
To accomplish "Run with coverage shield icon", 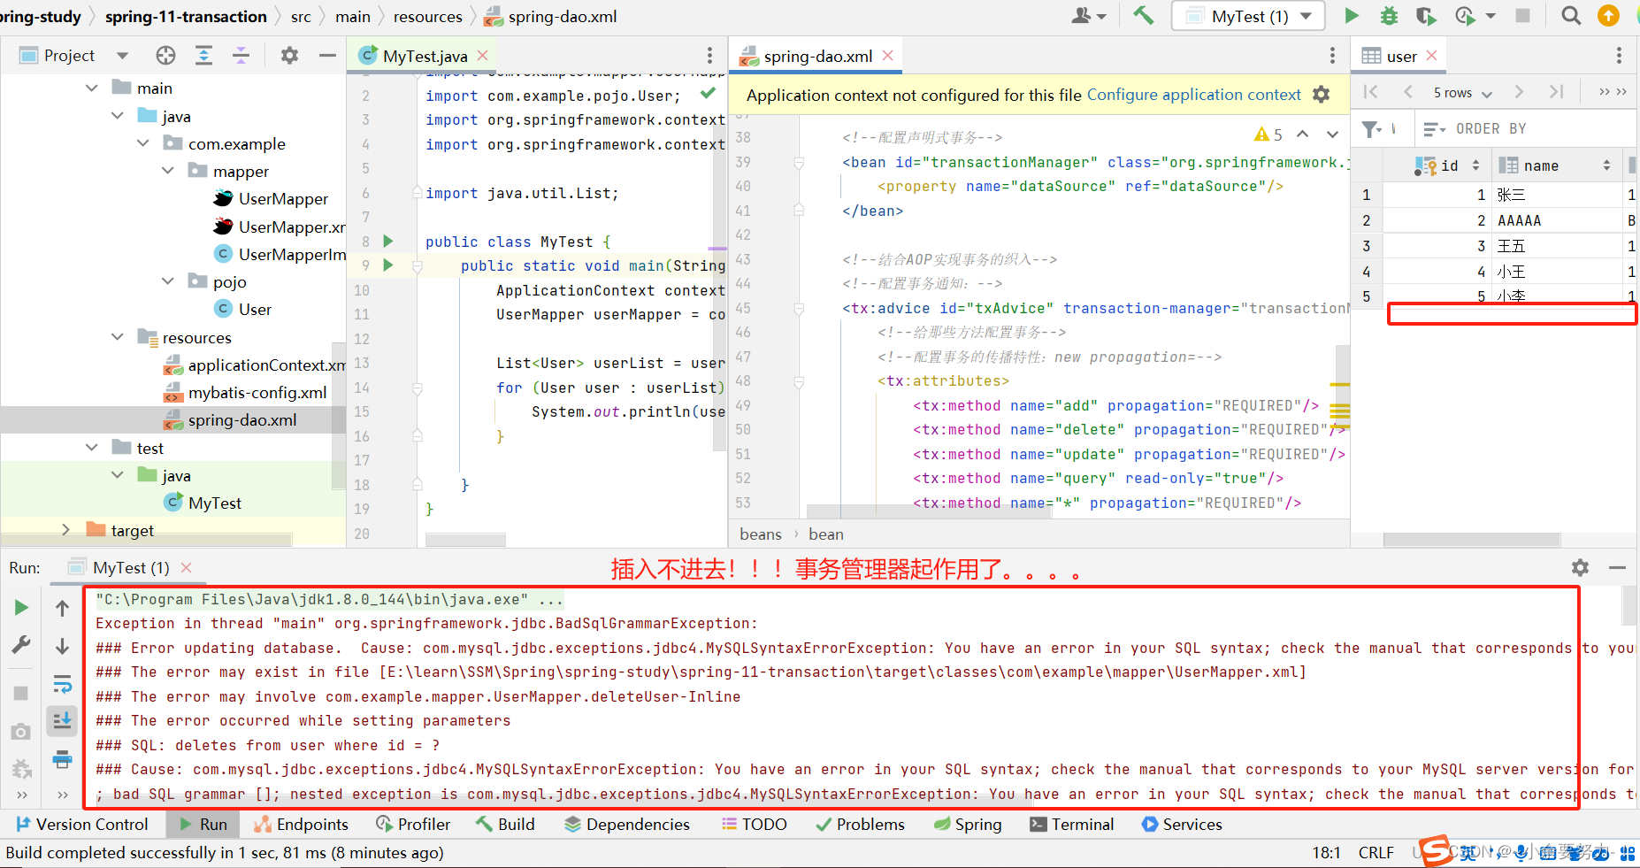I will [x=1426, y=16].
